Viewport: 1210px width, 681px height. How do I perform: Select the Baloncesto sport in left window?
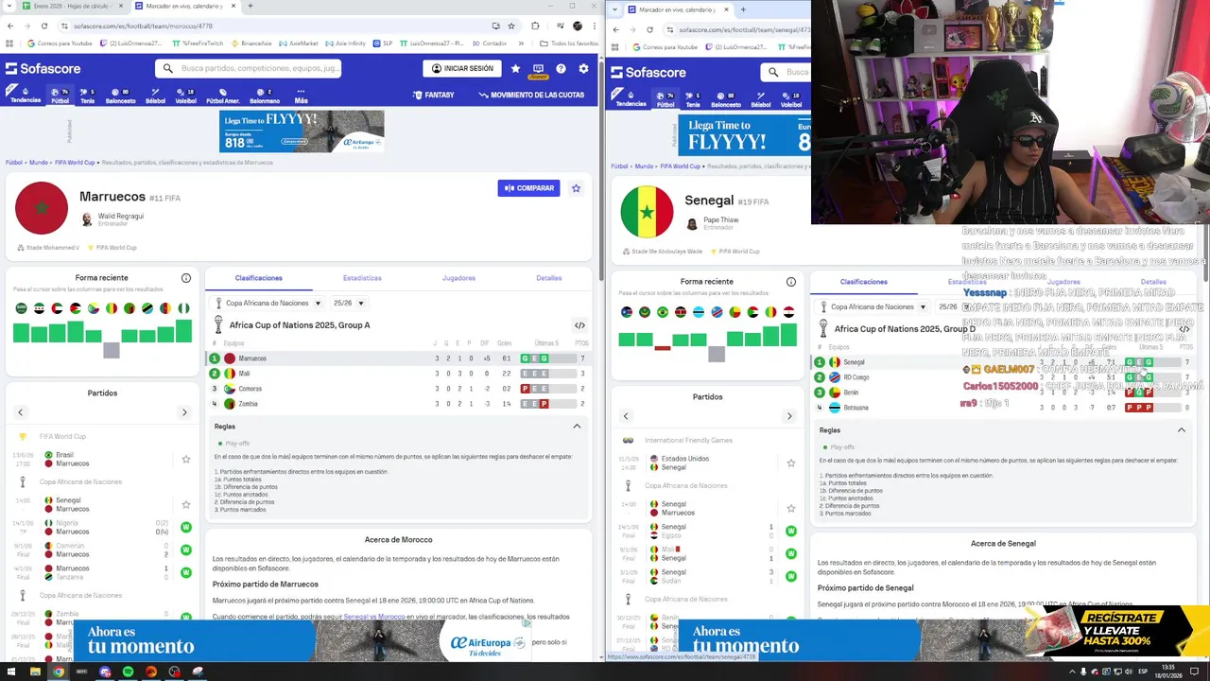(x=120, y=96)
